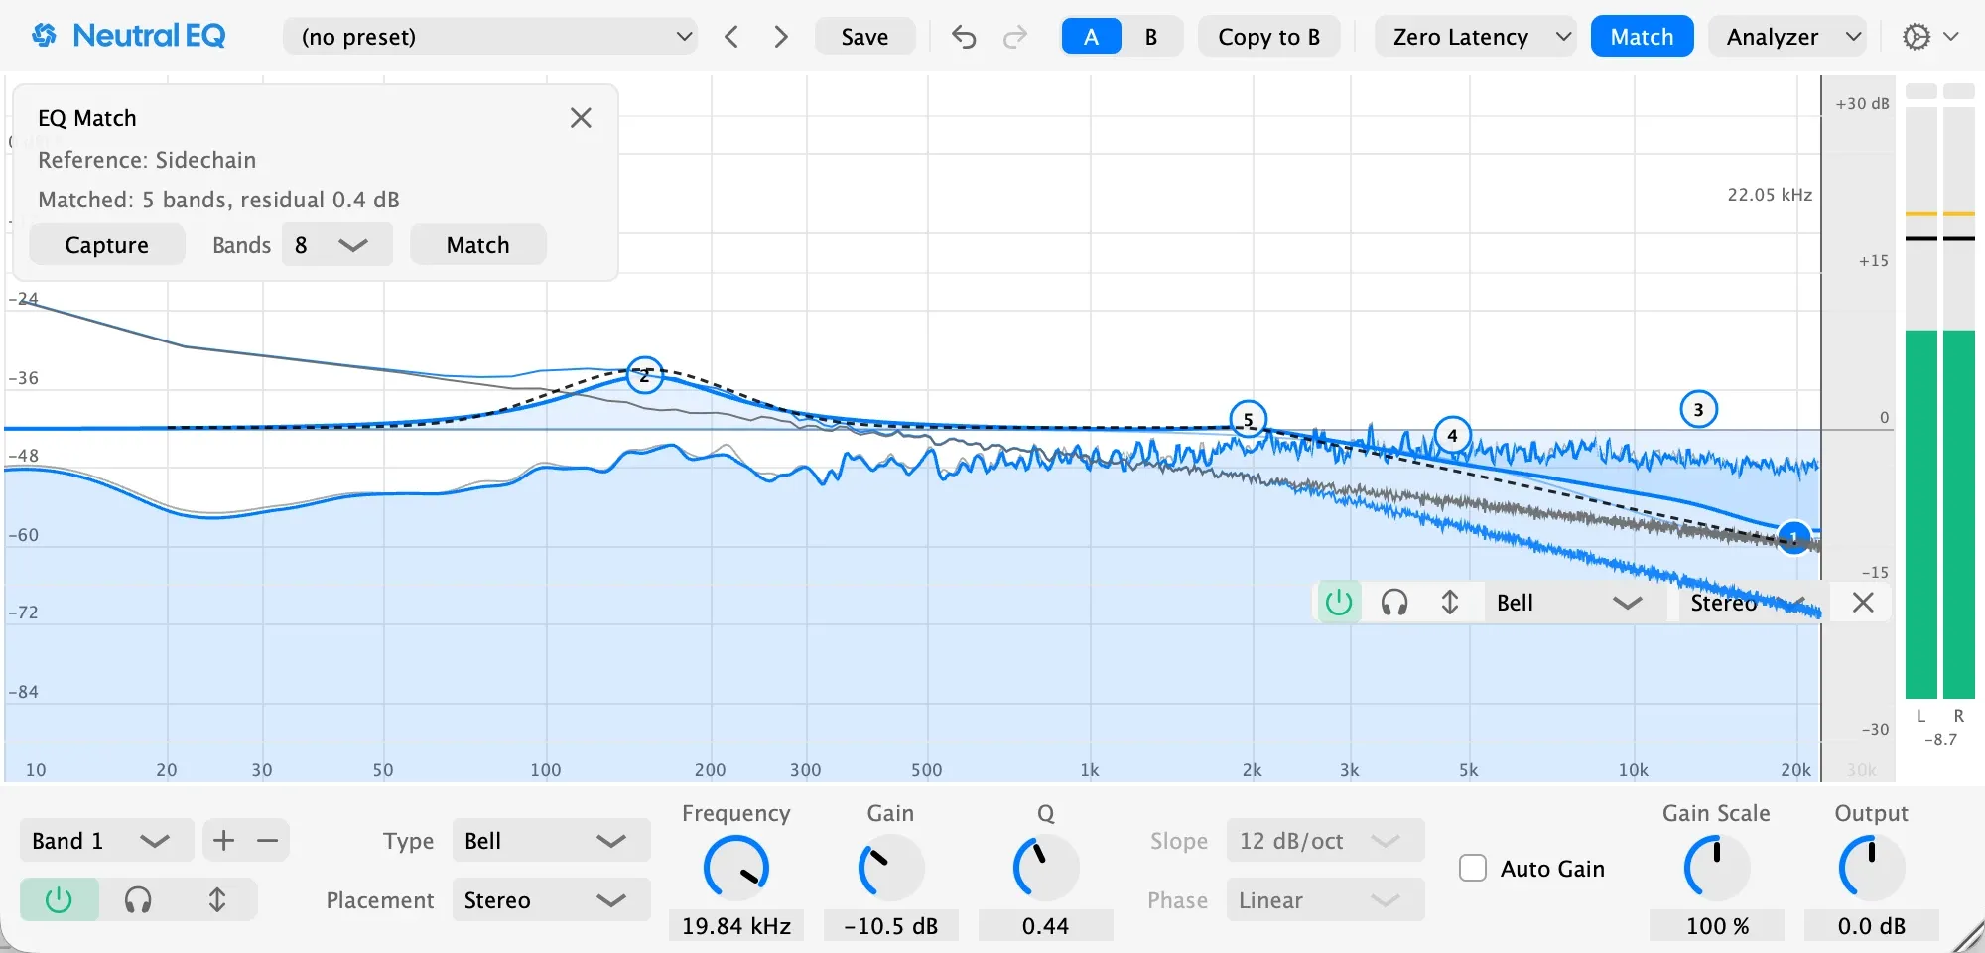Select band node 2 on the curve
Viewport: 1985px width, 953px height.
point(645,375)
